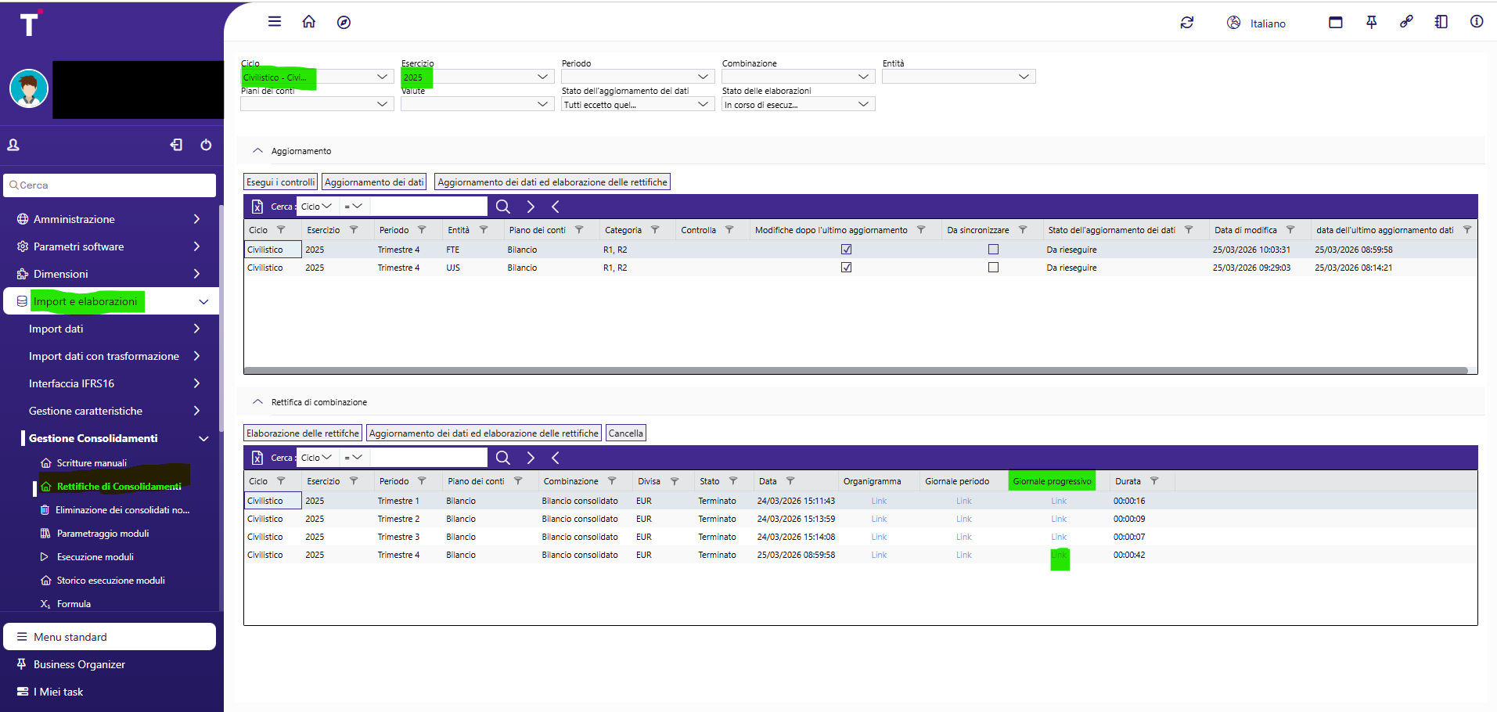The height and width of the screenshot is (712, 1497).
Task: Click the Cancella button
Action: (625, 433)
